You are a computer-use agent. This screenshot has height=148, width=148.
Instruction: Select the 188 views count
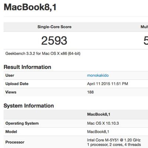tap(90, 92)
